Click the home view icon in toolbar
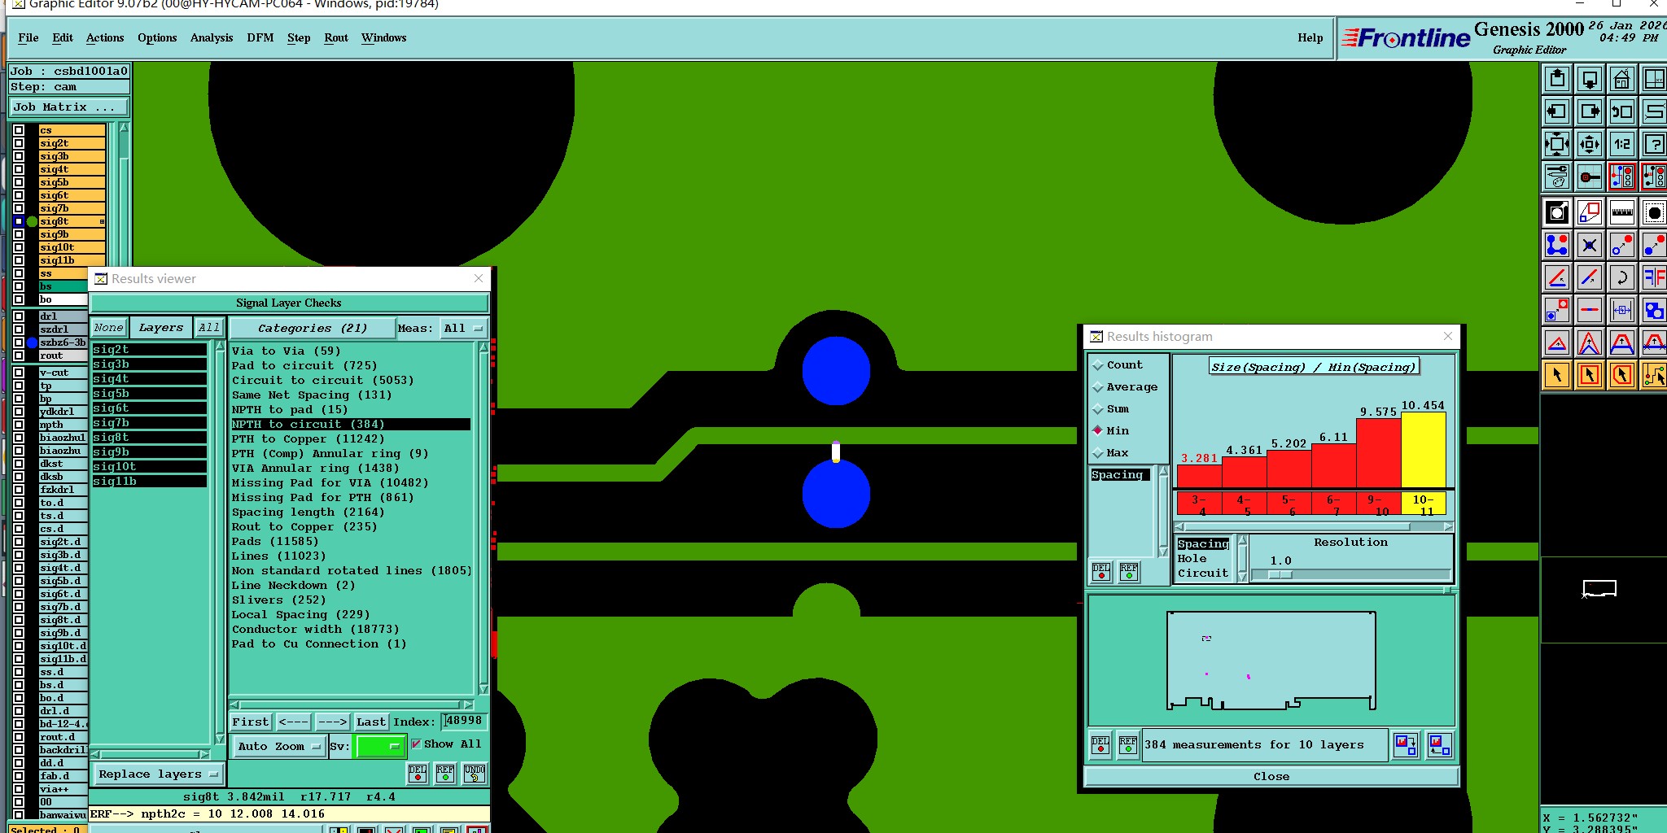This screenshot has width=1667, height=833. click(1621, 79)
